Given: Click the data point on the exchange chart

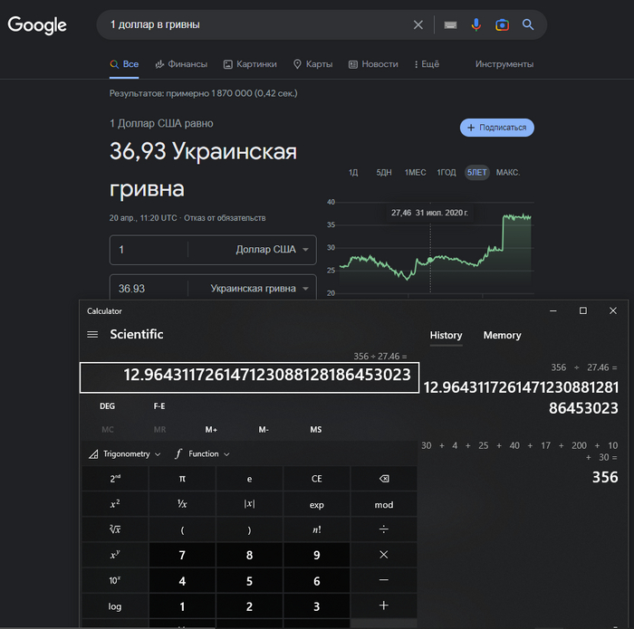Looking at the screenshot, I should (x=430, y=260).
